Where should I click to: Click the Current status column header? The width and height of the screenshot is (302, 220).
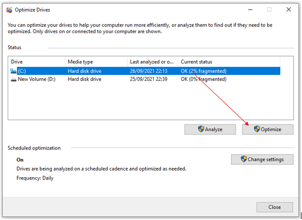pos(229,61)
